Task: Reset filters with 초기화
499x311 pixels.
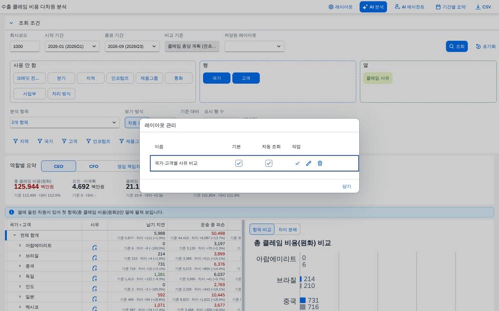Action: [x=486, y=46]
